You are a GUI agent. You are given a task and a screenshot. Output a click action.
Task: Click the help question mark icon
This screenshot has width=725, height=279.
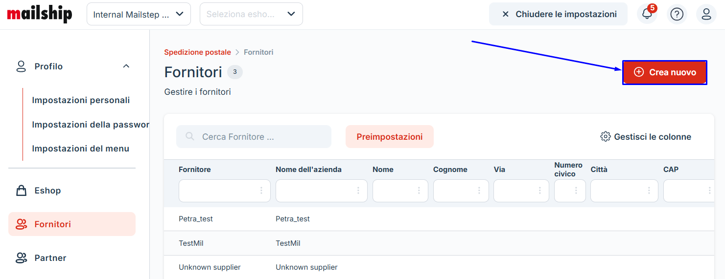(677, 14)
